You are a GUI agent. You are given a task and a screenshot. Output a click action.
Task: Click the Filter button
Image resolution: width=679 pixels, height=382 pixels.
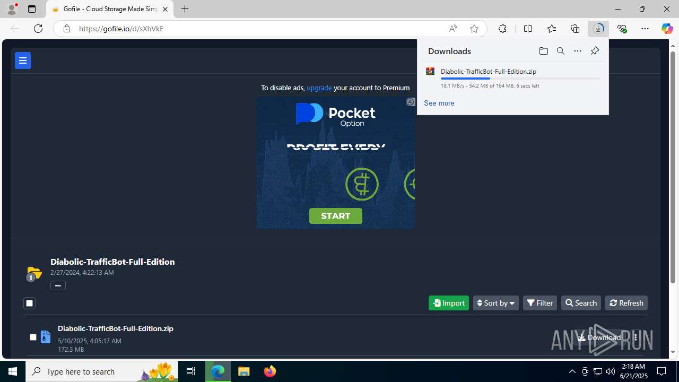coord(540,303)
